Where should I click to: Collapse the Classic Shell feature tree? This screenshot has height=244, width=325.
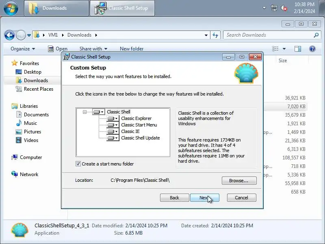pos(84,112)
